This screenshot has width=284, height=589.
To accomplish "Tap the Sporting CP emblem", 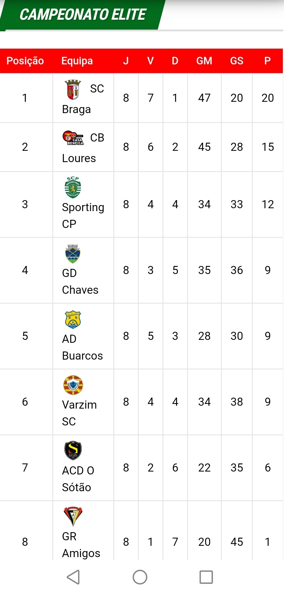I will (73, 187).
